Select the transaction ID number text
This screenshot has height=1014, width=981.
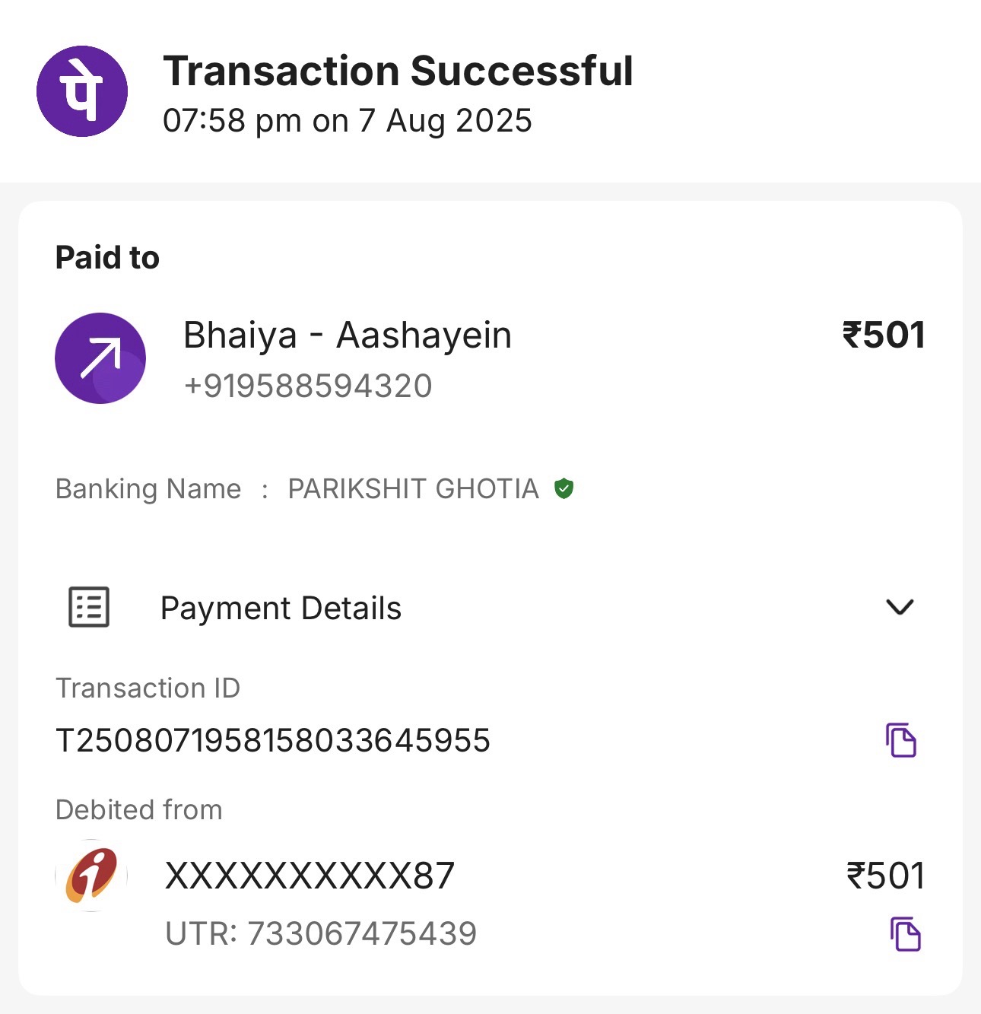[273, 740]
